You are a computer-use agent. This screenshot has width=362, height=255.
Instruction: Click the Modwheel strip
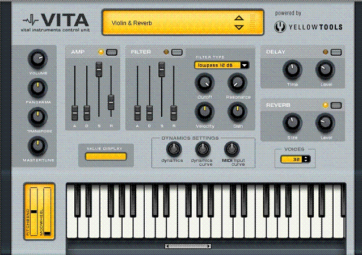(47, 211)
